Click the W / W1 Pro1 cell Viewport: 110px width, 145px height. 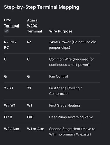point(10,106)
